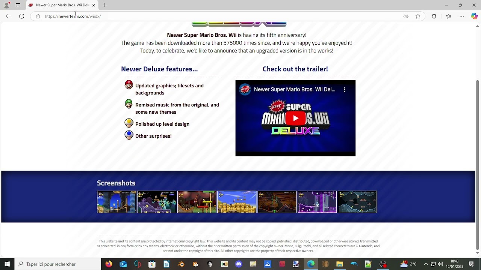The height and width of the screenshot is (270, 481).
Task: Close the Newer Super Mario Bros. Wii tab
Action: (x=94, y=5)
